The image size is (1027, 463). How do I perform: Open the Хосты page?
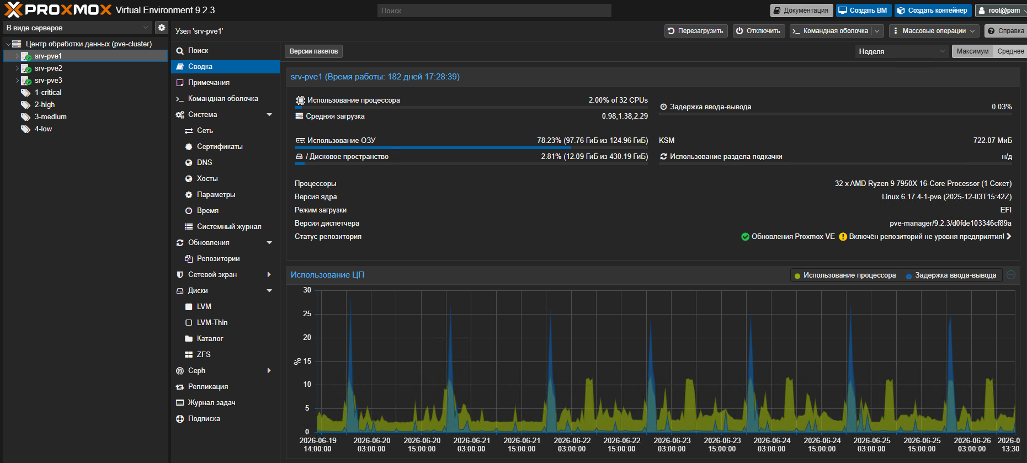(x=226, y=179)
